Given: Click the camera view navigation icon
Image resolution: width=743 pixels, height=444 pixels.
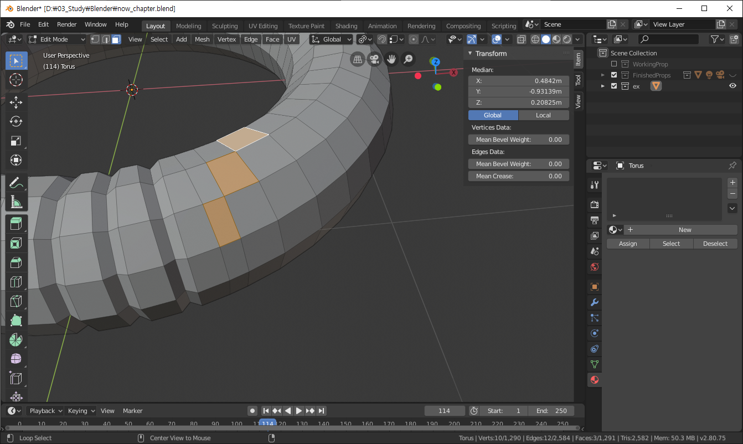Looking at the screenshot, I should (x=374, y=59).
